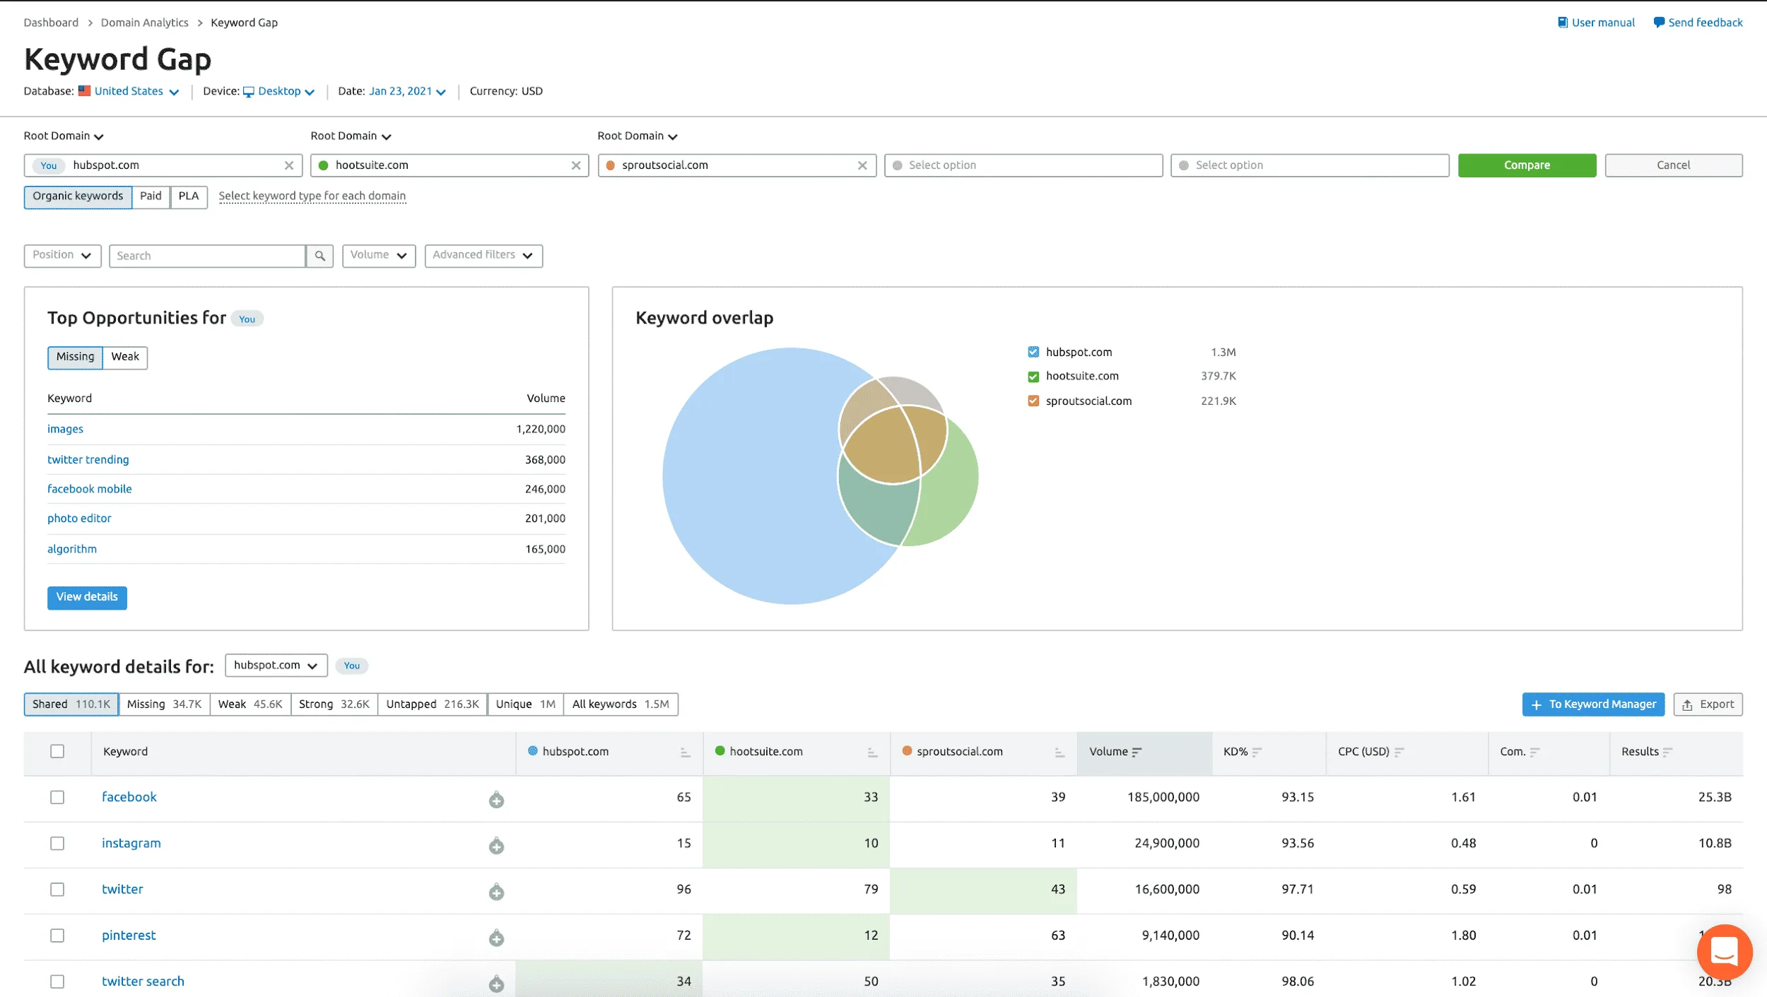The width and height of the screenshot is (1767, 997).
Task: Click the Venn diagram overlap chart
Action: (820, 476)
